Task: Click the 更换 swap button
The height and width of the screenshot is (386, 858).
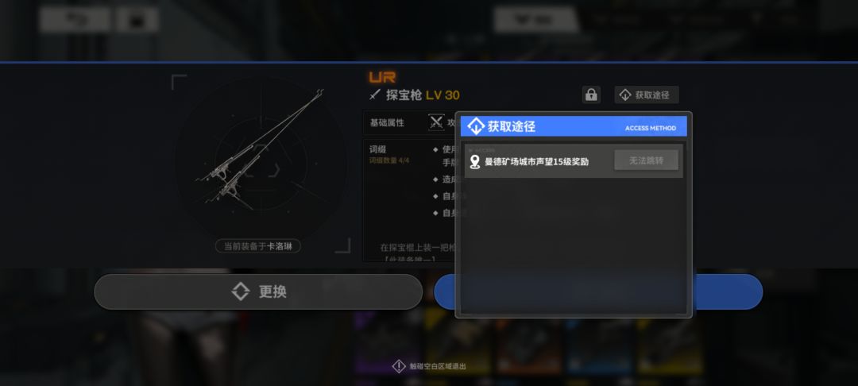Action: point(258,291)
